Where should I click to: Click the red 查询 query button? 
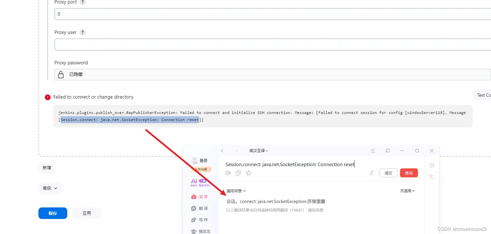point(409,173)
